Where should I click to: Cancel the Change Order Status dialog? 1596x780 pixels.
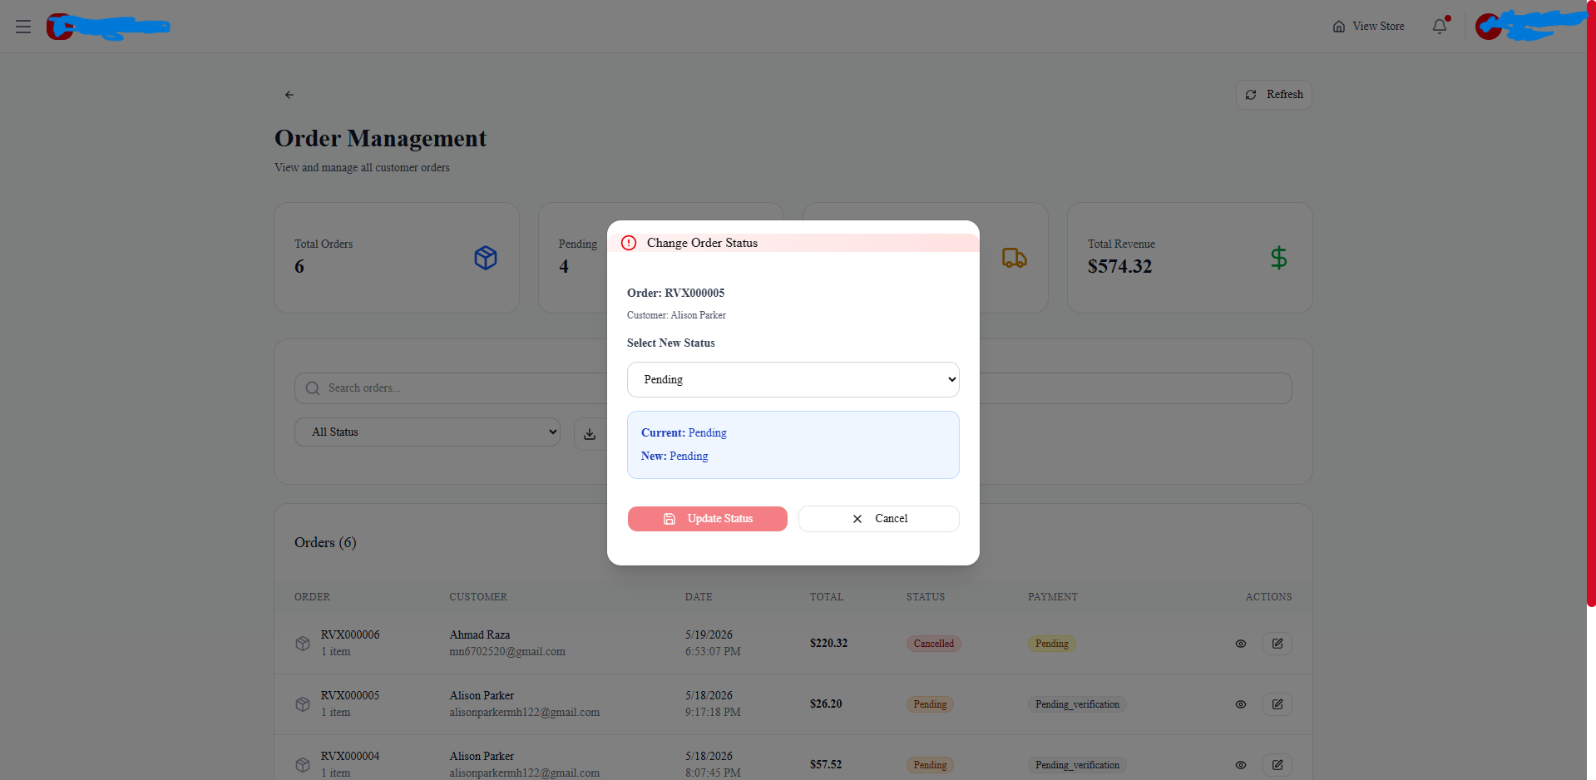(x=878, y=519)
